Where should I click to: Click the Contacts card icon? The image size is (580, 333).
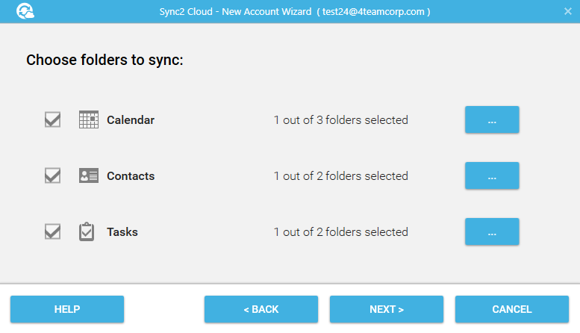[x=89, y=175]
